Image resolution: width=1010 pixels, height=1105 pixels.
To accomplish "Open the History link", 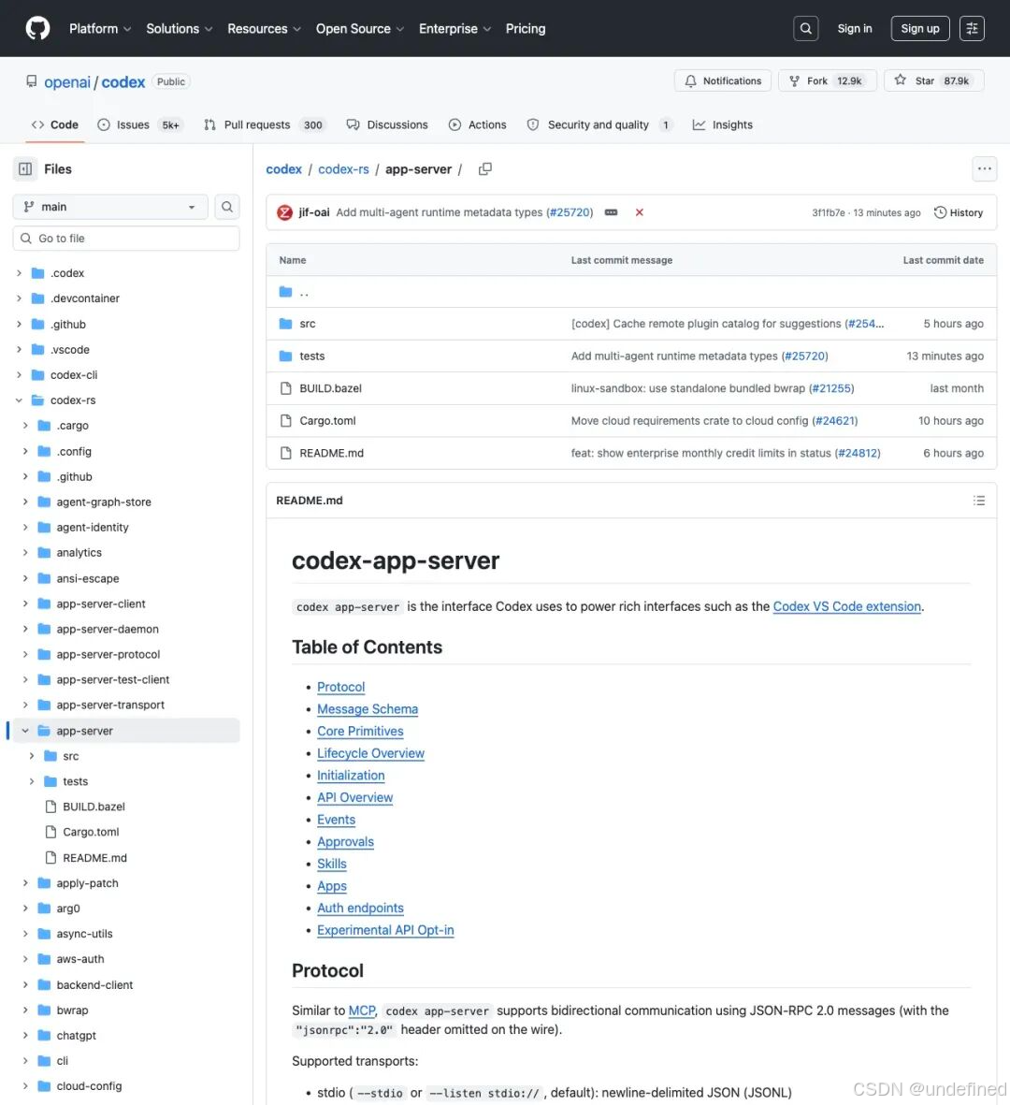I will 958,212.
